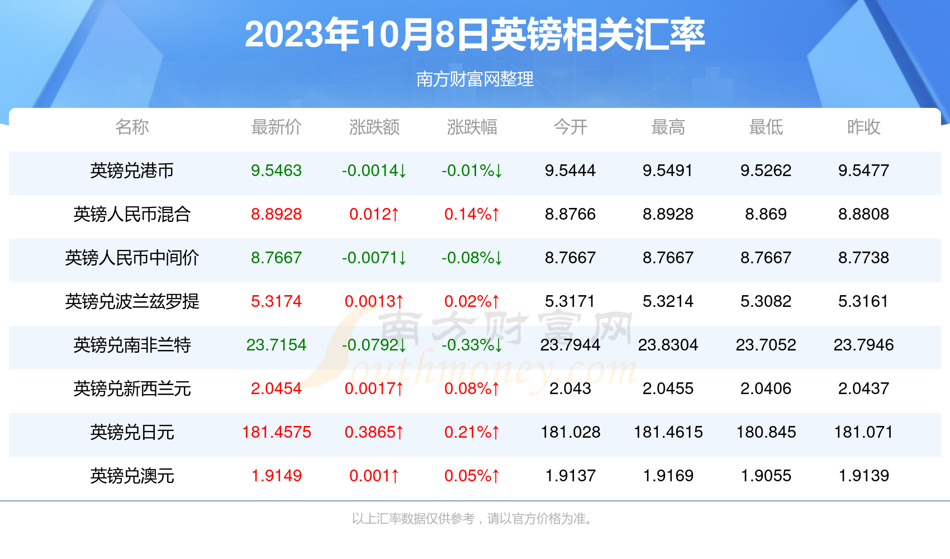Viewport: 950px width, 559px height.
Task: Click latest price 1.9149
Action: pos(276,476)
